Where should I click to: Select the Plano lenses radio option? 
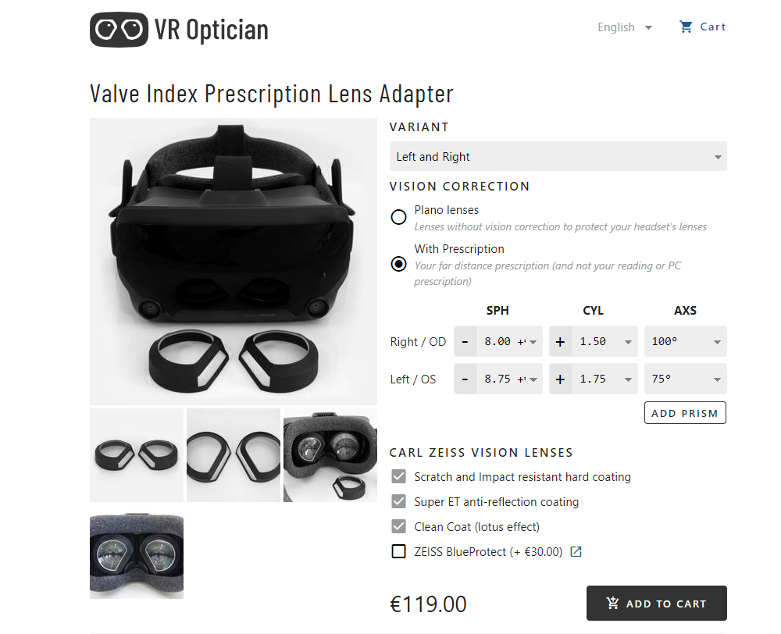[398, 217]
